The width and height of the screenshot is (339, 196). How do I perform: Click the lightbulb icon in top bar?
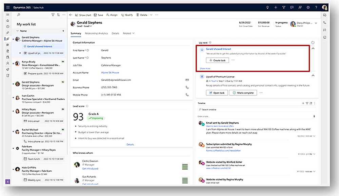pyautogui.click(x=267, y=7)
